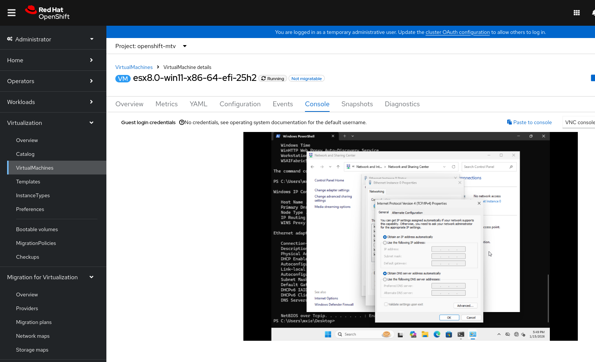Open Microsoft Store in the VM taskbar
Image resolution: width=595 pixels, height=362 pixels.
[449, 334]
